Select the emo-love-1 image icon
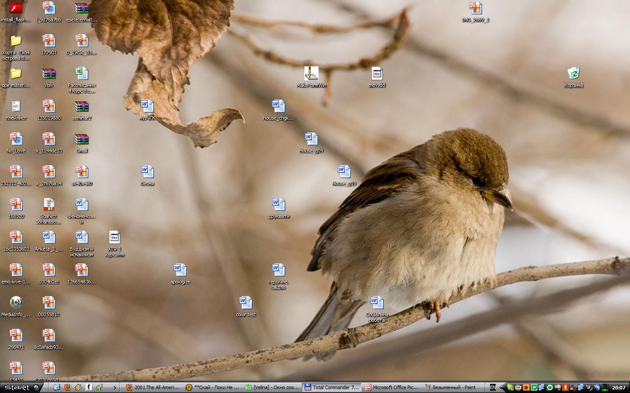Viewport: 630px width, 393px height. pyautogui.click(x=16, y=274)
